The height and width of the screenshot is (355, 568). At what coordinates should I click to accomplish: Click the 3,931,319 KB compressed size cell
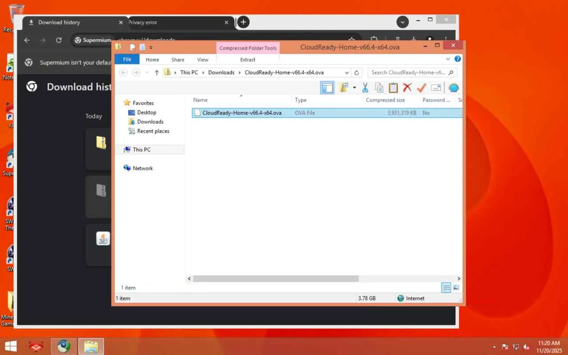402,113
